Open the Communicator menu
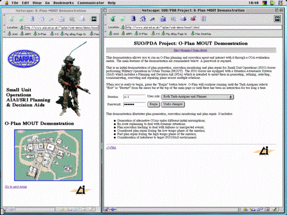Viewport: 287px width, 215px height. point(91,3)
